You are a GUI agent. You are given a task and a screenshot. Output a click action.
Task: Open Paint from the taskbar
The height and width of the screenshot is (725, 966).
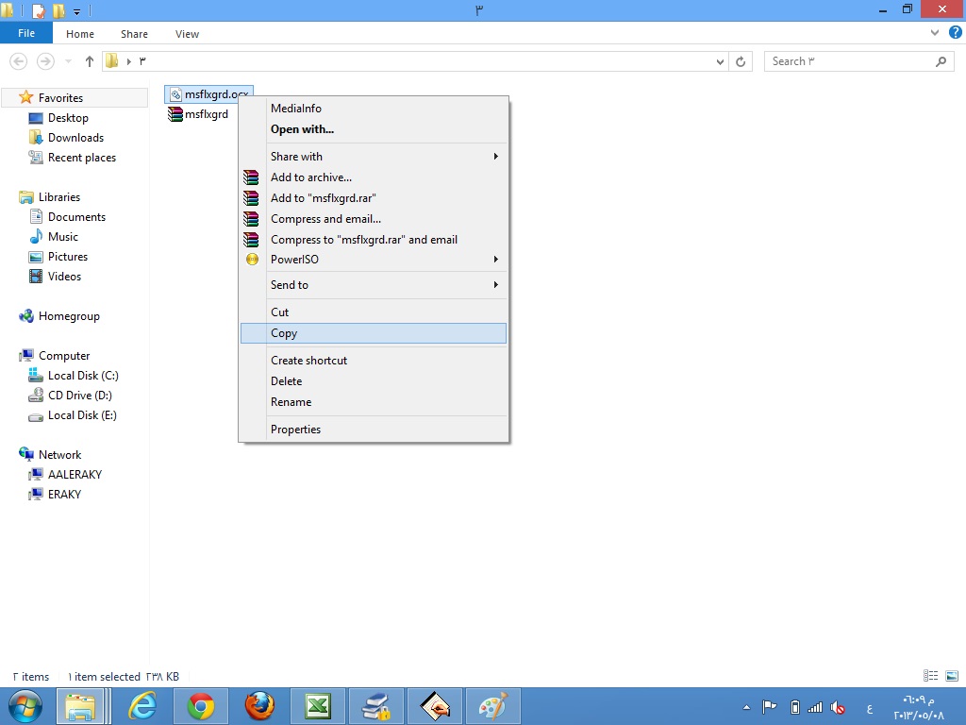[492, 706]
